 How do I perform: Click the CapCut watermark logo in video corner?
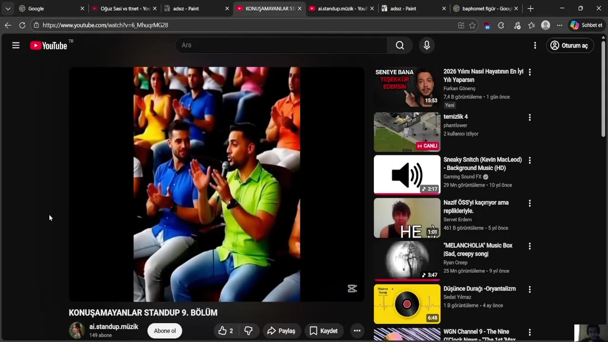pos(352,288)
